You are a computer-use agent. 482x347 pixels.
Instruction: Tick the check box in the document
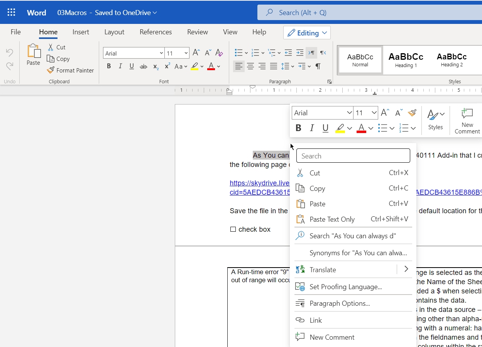pos(233,229)
